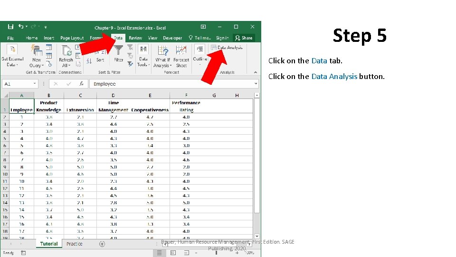The image size is (456, 257).
Task: Add a new sheet with plus icon
Action: coord(102,244)
